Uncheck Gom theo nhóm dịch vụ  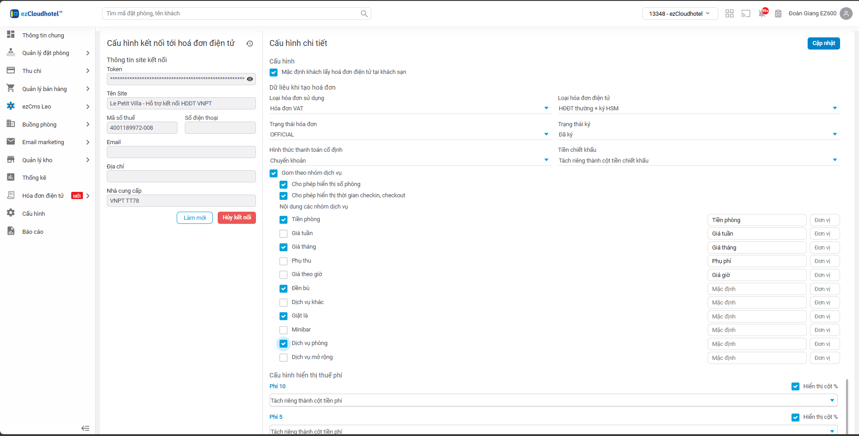click(x=274, y=173)
